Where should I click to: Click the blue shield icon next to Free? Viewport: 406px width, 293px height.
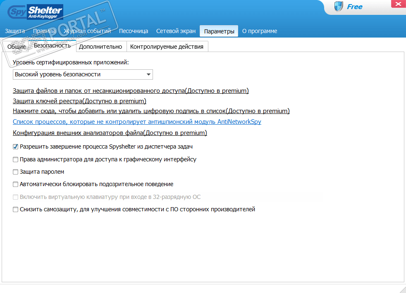[x=339, y=7]
